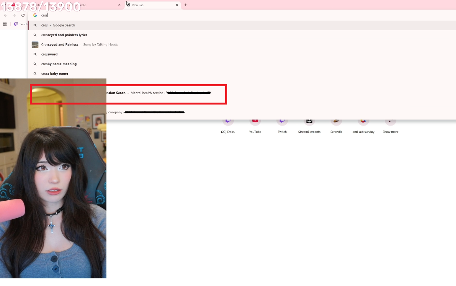
Task: Click the browser back arrow
Action: coord(5,15)
